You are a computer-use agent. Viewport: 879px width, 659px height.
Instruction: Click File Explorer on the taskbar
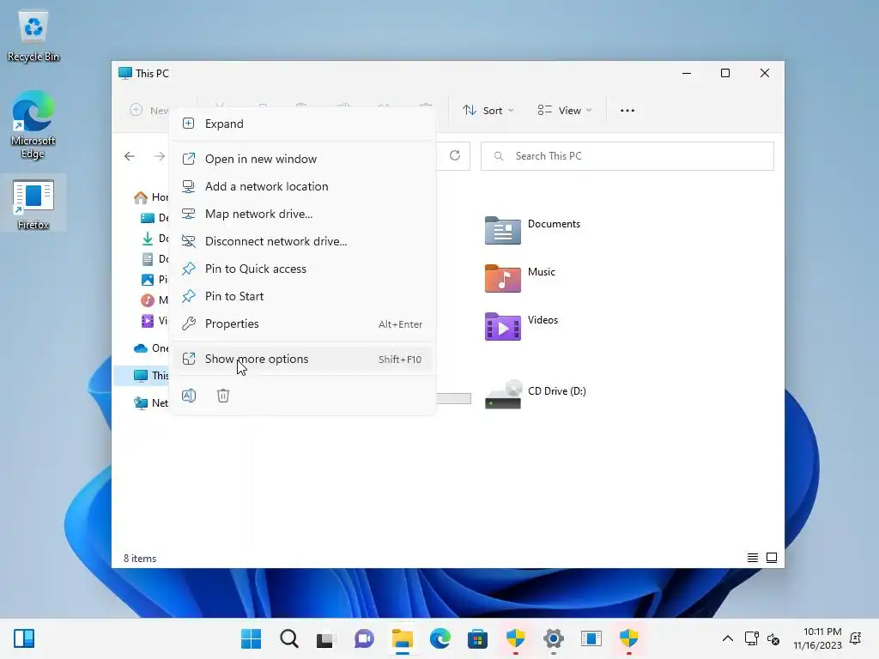[x=402, y=638]
